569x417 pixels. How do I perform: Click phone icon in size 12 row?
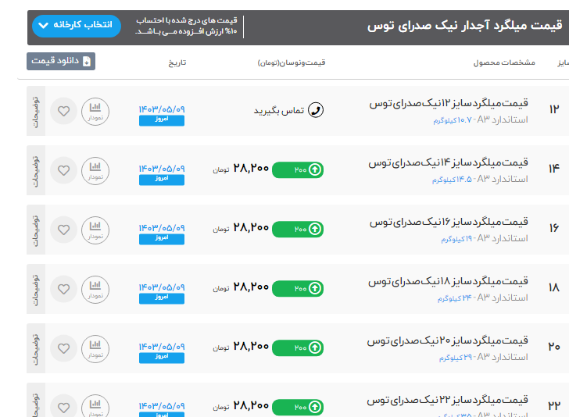(316, 110)
